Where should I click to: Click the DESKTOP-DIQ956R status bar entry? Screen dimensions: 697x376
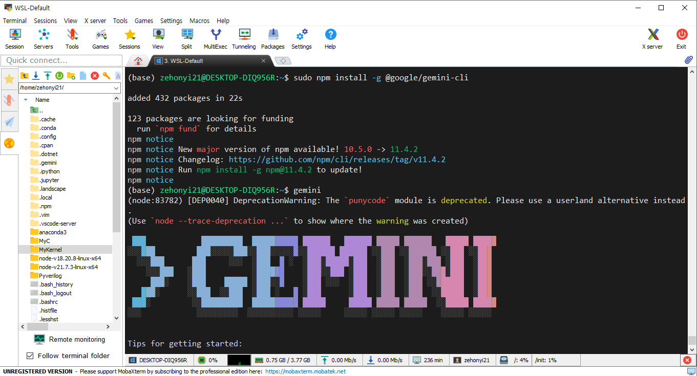tap(158, 360)
